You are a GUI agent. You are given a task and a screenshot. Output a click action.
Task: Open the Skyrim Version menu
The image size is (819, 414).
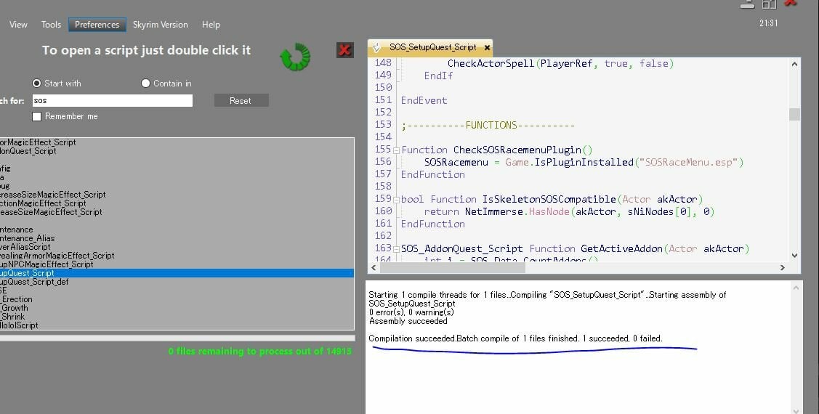(161, 25)
